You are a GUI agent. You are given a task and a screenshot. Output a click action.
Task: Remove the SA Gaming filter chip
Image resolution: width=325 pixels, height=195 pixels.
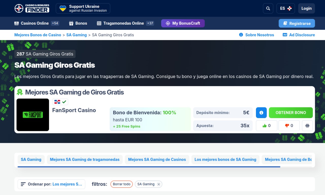(x=159, y=184)
